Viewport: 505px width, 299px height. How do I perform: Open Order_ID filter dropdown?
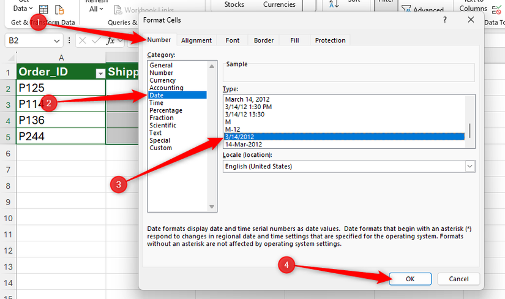click(x=100, y=74)
